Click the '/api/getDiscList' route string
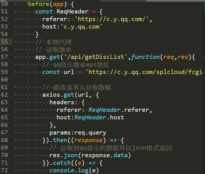This screenshot has height=174, width=205. pyautogui.click(x=95, y=57)
